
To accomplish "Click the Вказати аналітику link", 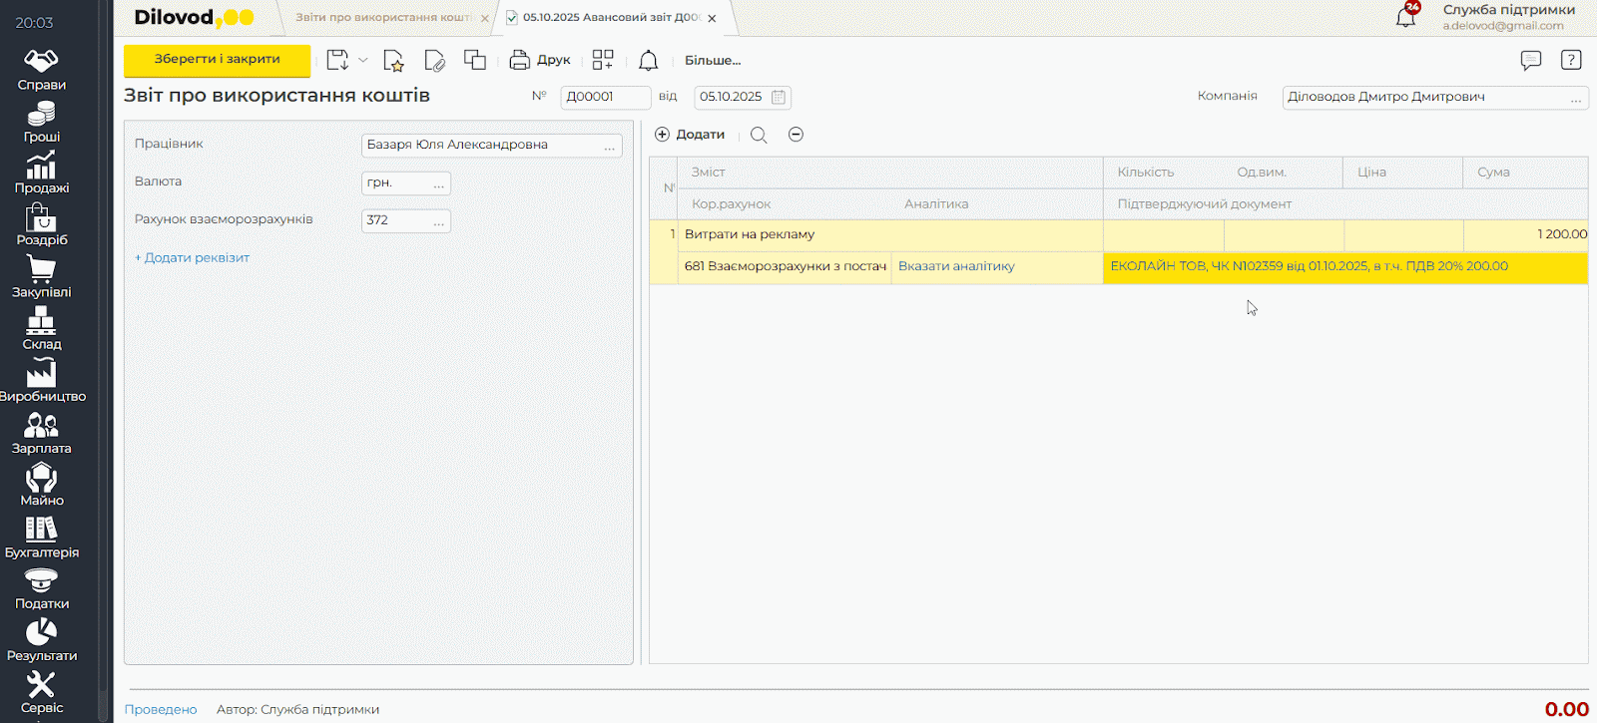I will pyautogui.click(x=956, y=266).
